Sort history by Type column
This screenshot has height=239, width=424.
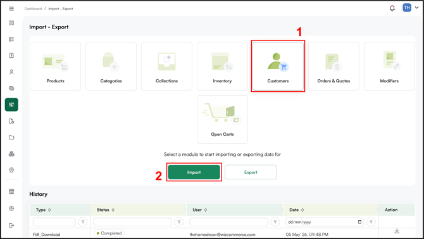(49, 210)
